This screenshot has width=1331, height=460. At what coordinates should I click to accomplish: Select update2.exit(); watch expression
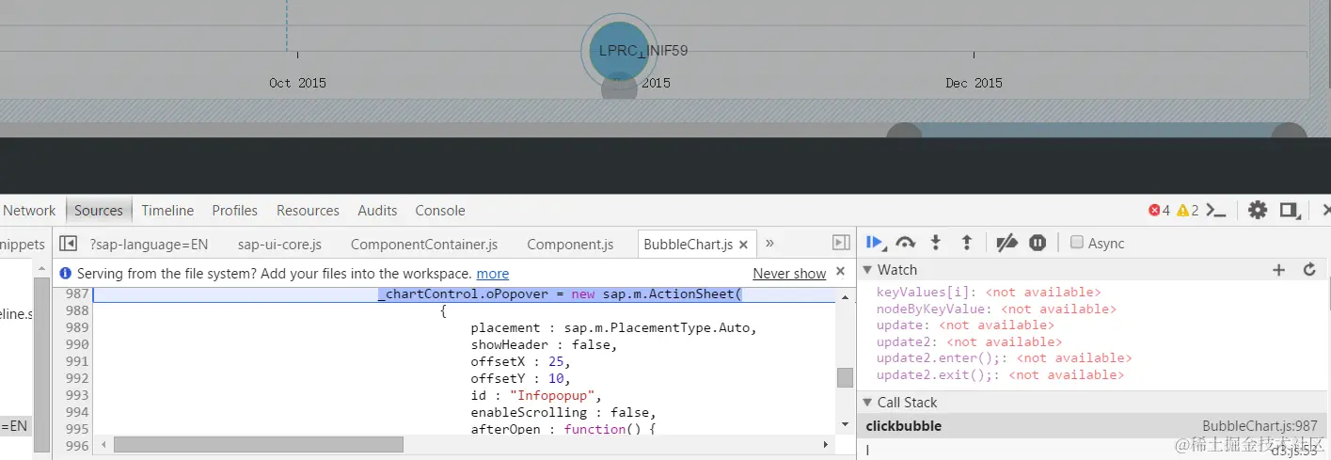pyautogui.click(x=1000, y=374)
